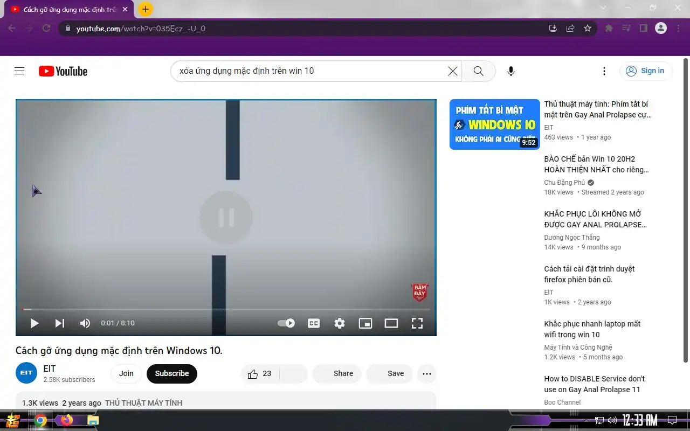Switch to miniplayer mode
The width and height of the screenshot is (690, 431).
[365, 323]
